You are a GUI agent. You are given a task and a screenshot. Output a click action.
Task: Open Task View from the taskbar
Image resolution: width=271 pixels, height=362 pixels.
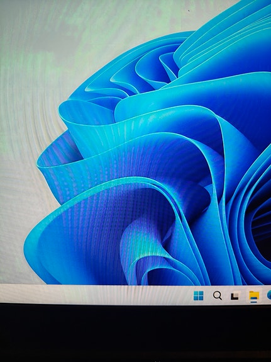(x=235, y=296)
